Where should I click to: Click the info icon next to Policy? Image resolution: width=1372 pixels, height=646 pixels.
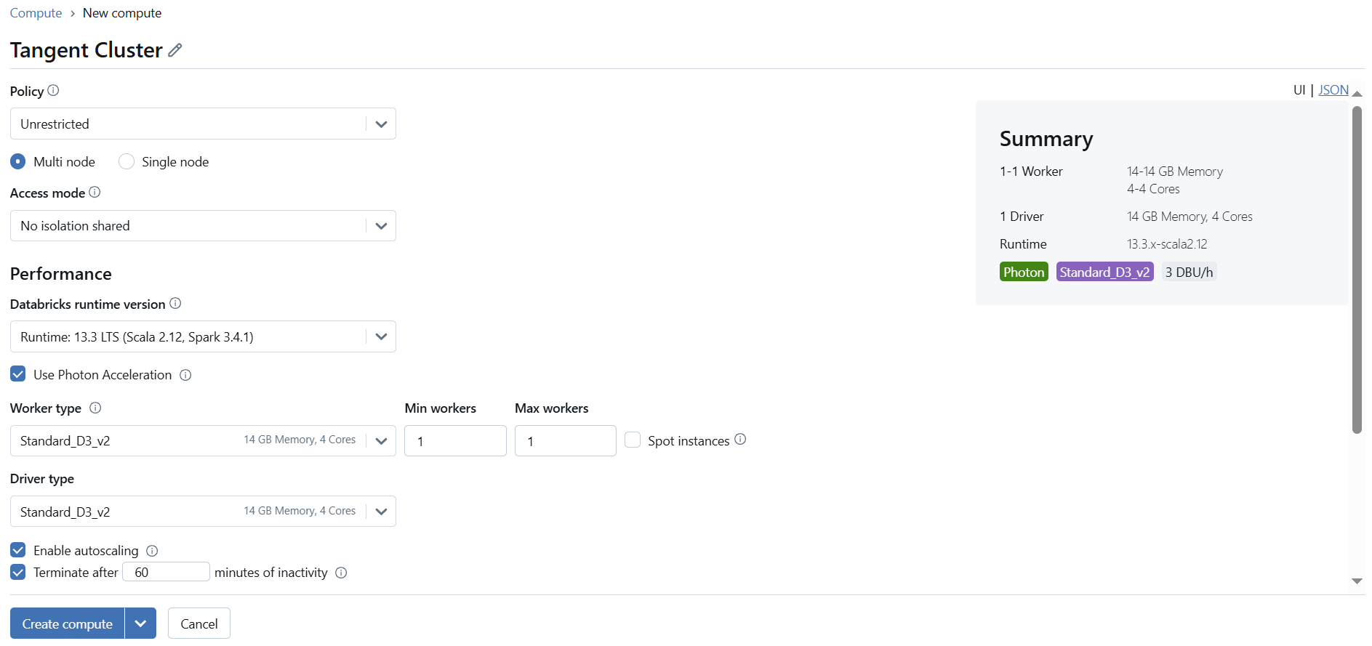click(53, 91)
